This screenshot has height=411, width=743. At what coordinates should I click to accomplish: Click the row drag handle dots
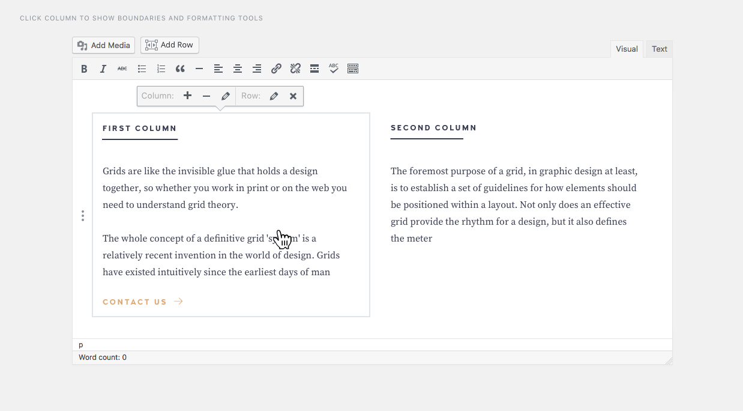click(x=83, y=216)
